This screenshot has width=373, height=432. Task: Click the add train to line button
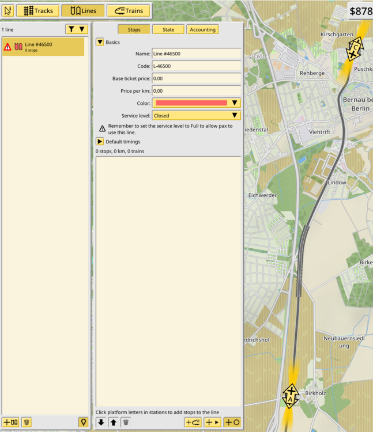click(193, 422)
